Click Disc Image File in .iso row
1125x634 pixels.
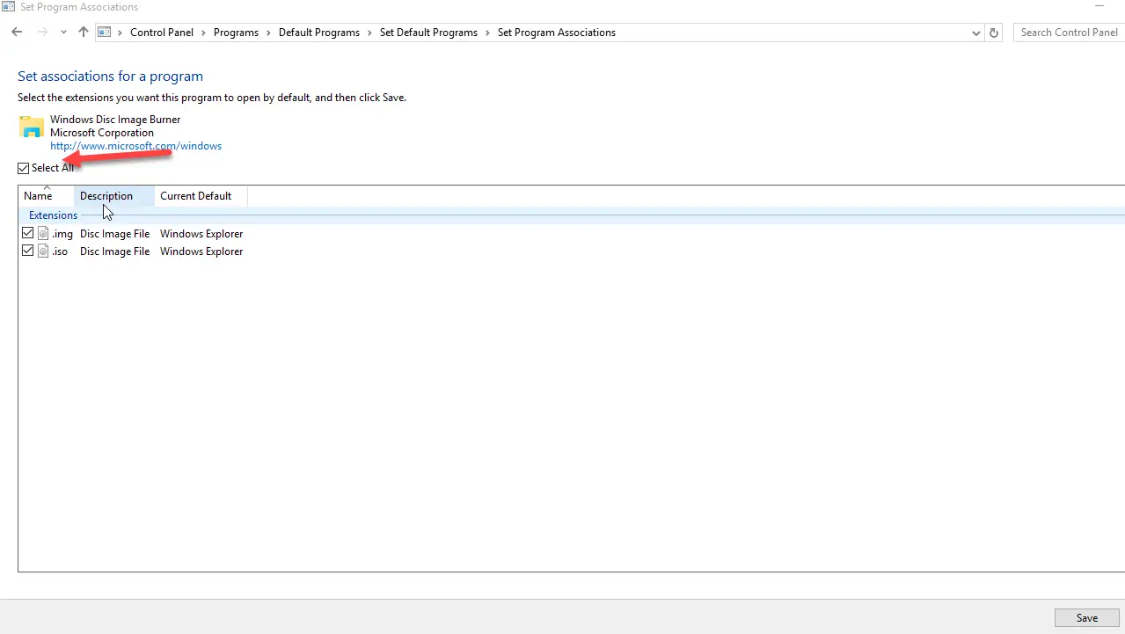(x=114, y=251)
